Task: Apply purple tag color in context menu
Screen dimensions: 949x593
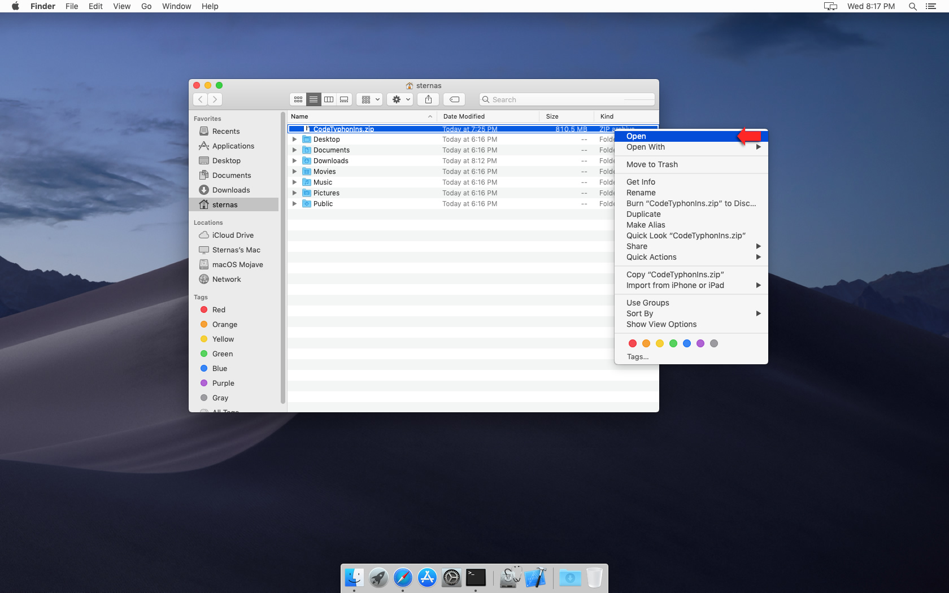Action: (700, 343)
